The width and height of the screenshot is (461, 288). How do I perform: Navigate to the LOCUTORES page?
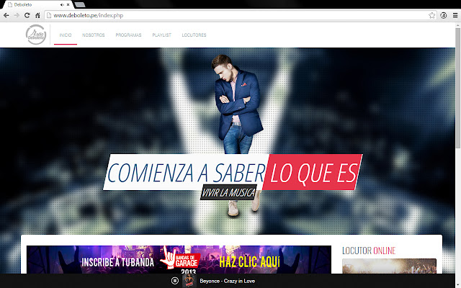pos(194,35)
